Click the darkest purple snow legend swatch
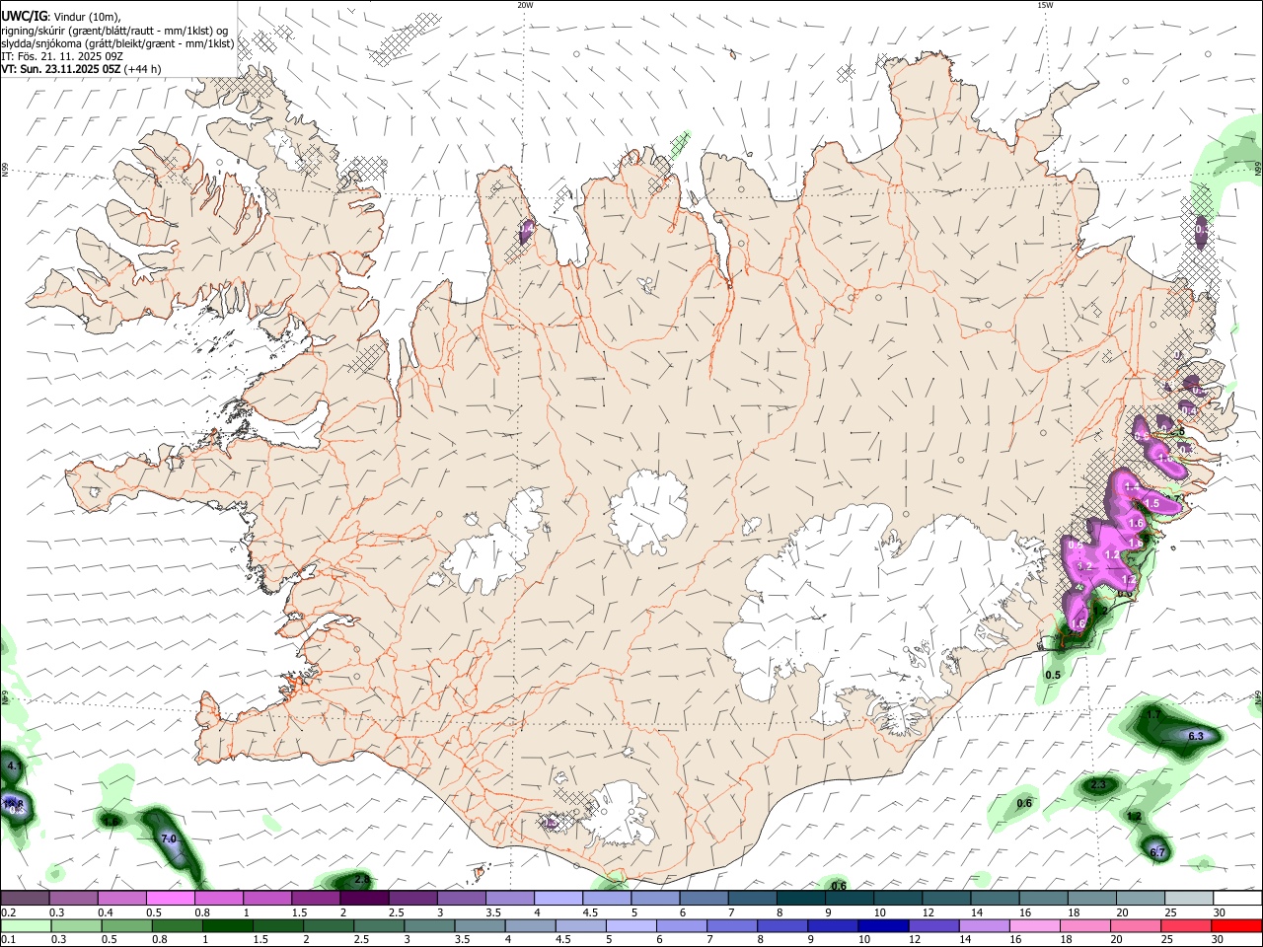 (364, 898)
